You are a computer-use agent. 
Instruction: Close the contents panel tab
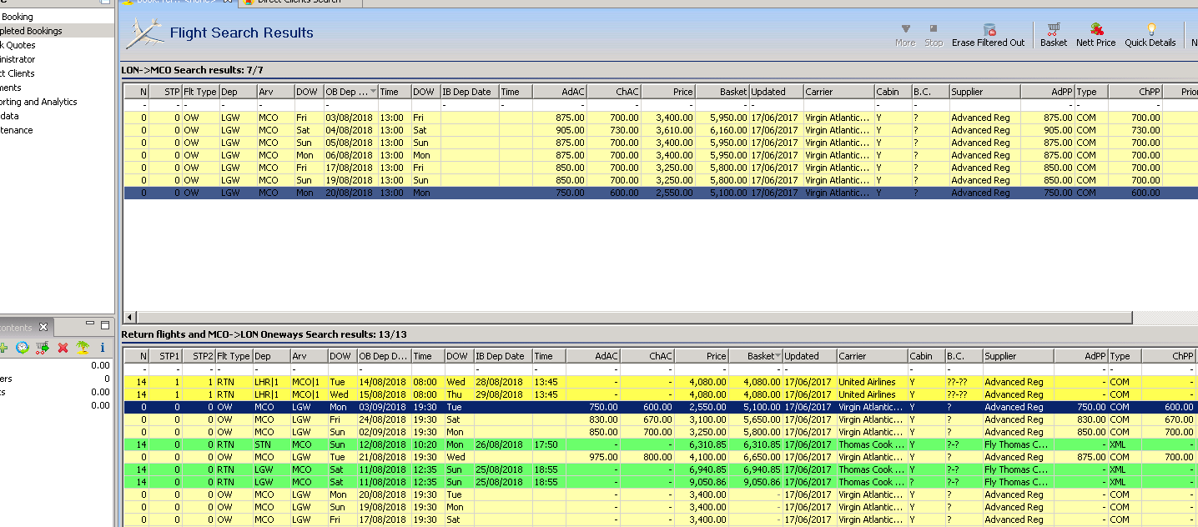44,327
